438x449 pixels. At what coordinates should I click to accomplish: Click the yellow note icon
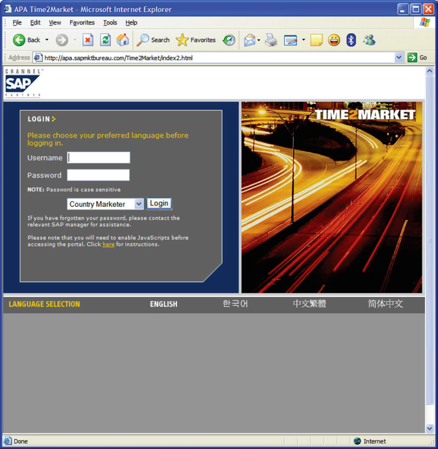[x=316, y=40]
